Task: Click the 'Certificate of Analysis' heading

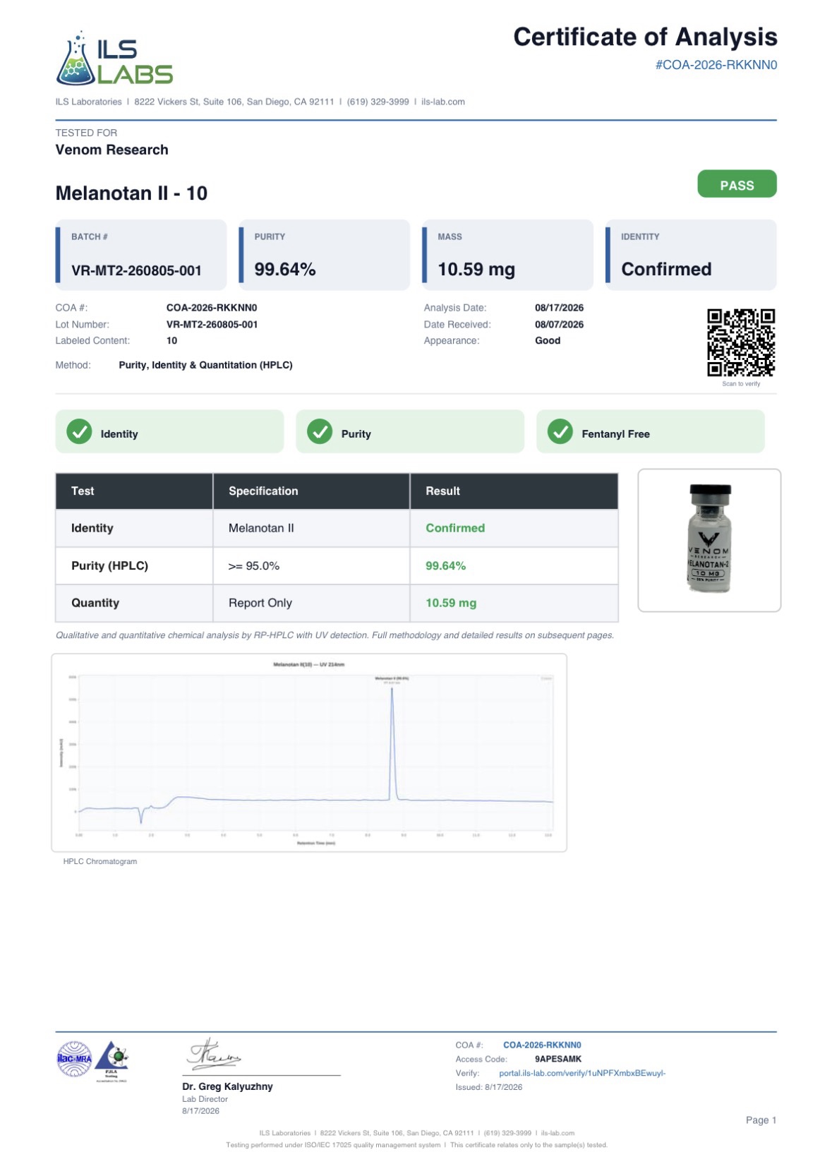Action: (x=645, y=37)
